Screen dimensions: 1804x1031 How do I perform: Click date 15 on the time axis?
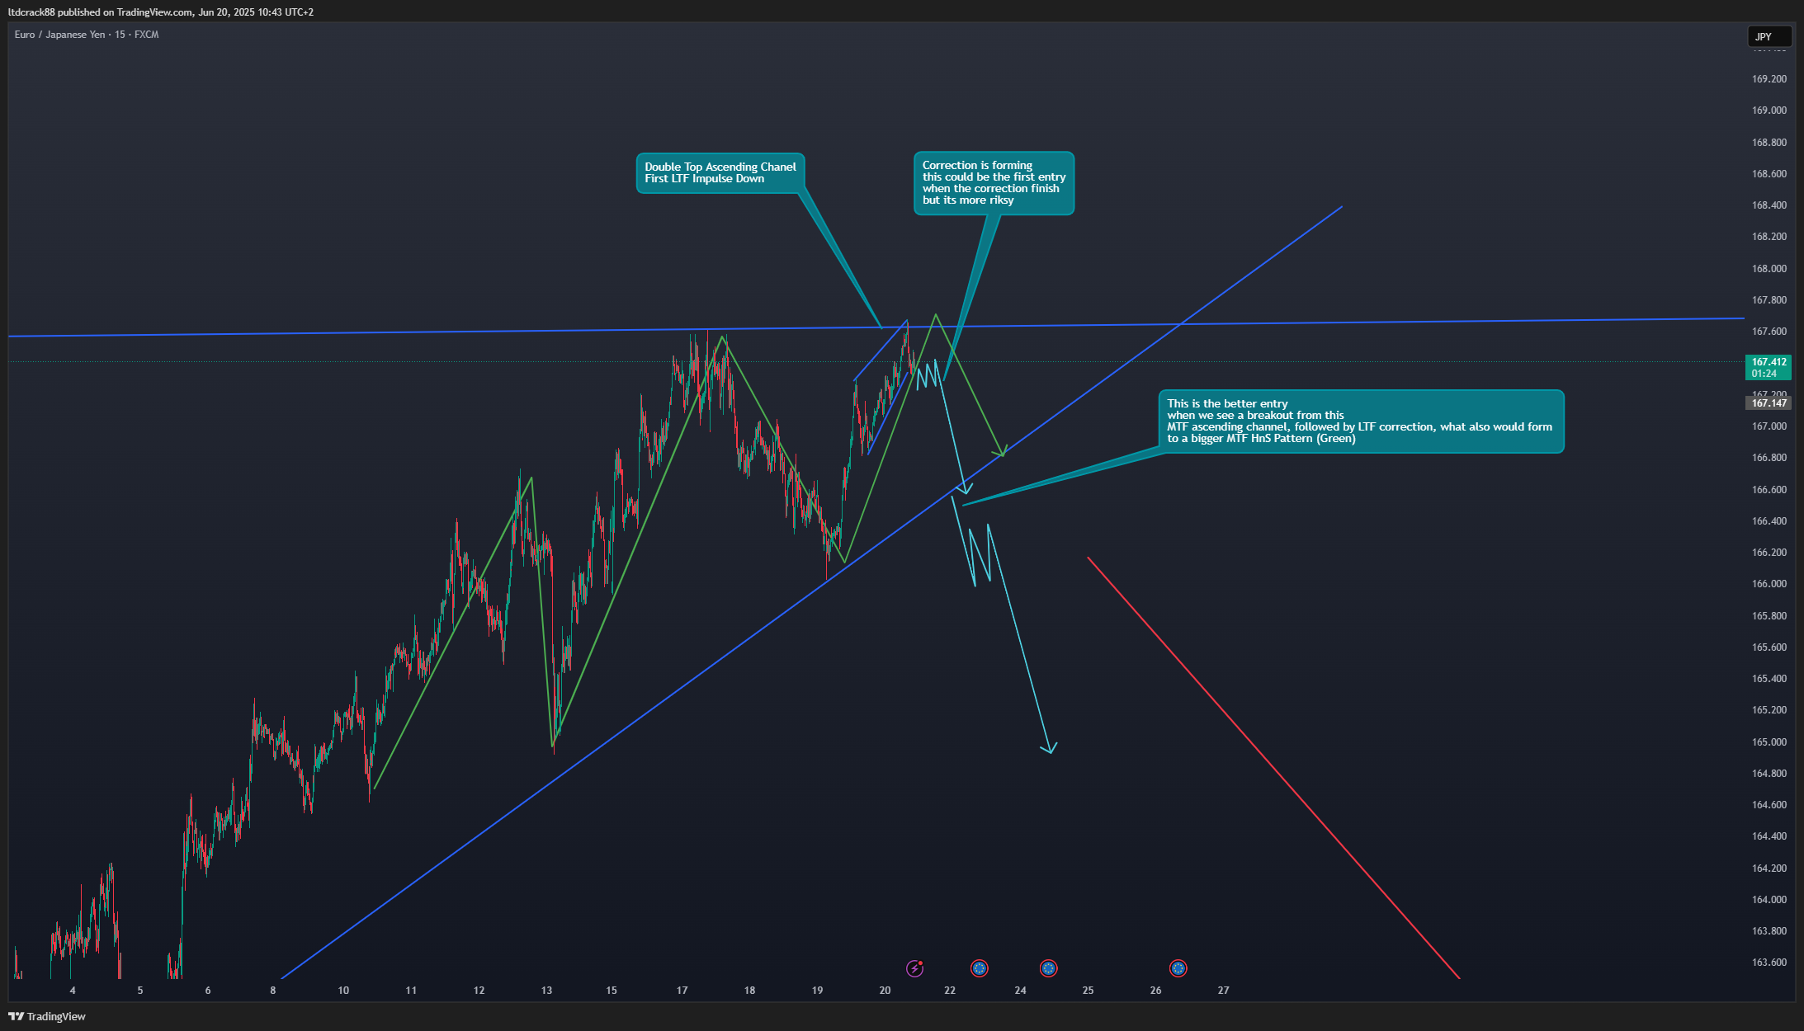(612, 991)
